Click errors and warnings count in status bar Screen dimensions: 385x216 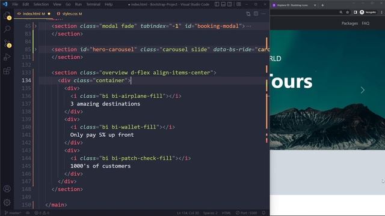point(42,213)
